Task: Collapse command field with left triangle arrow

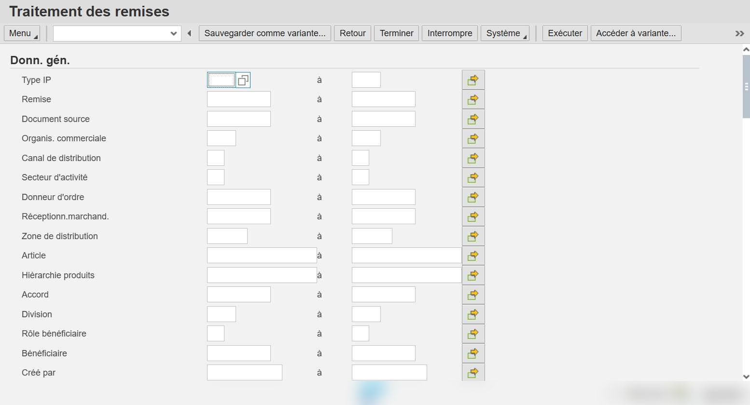Action: coord(189,33)
